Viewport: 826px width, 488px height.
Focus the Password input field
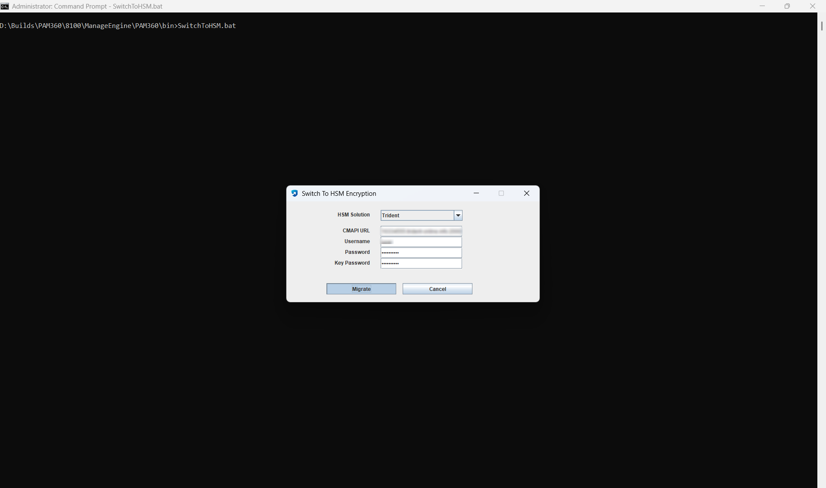421,253
